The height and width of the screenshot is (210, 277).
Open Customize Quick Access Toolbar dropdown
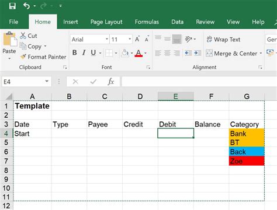pos(61,6)
